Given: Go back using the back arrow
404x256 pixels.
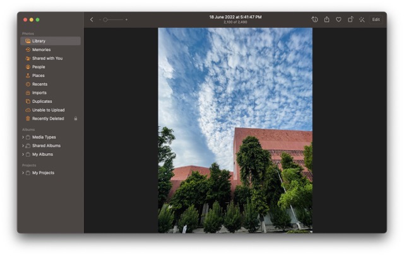Looking at the screenshot, I should tap(92, 20).
